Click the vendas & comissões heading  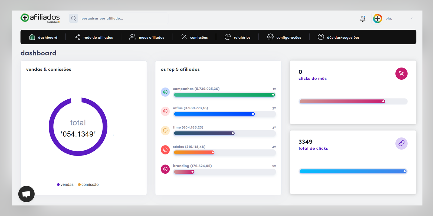pos(49,69)
